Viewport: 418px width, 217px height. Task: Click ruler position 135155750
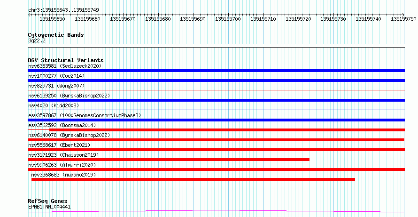click(403, 19)
